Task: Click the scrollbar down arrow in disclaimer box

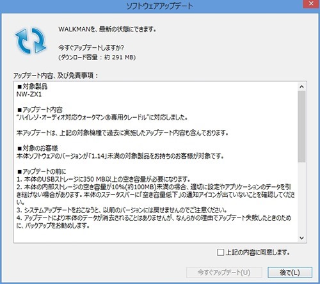Action: coord(301,238)
